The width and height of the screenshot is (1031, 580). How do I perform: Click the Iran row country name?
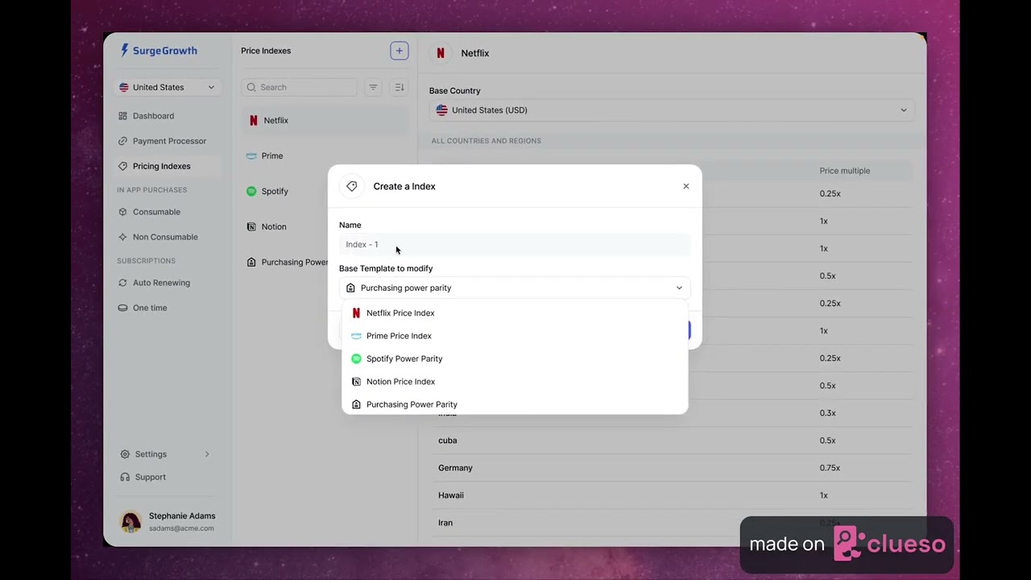445,523
